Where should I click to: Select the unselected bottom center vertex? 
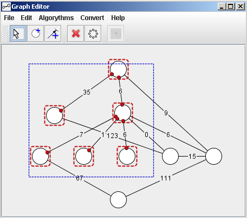point(118,200)
